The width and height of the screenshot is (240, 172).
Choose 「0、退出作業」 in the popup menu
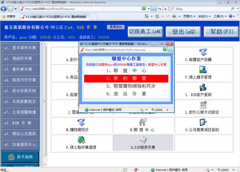pyautogui.click(x=126, y=94)
